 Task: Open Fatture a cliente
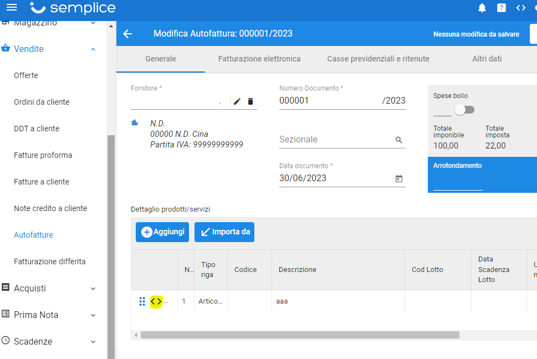pos(42,182)
